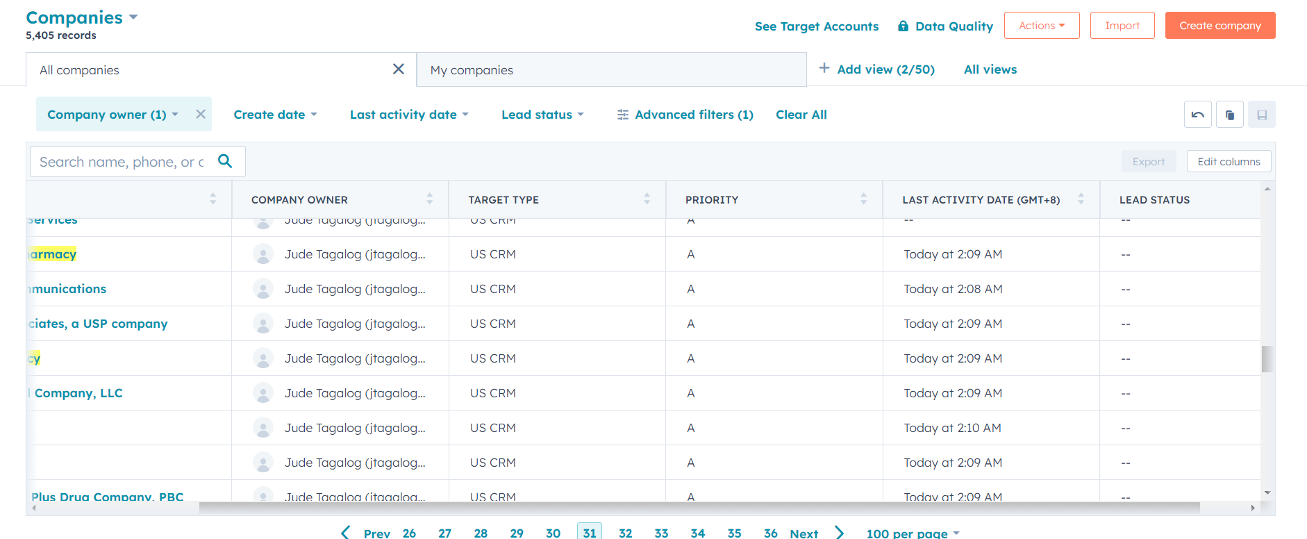This screenshot has height=539, width=1307.
Task: Click the search name or phone field
Action: [x=122, y=162]
